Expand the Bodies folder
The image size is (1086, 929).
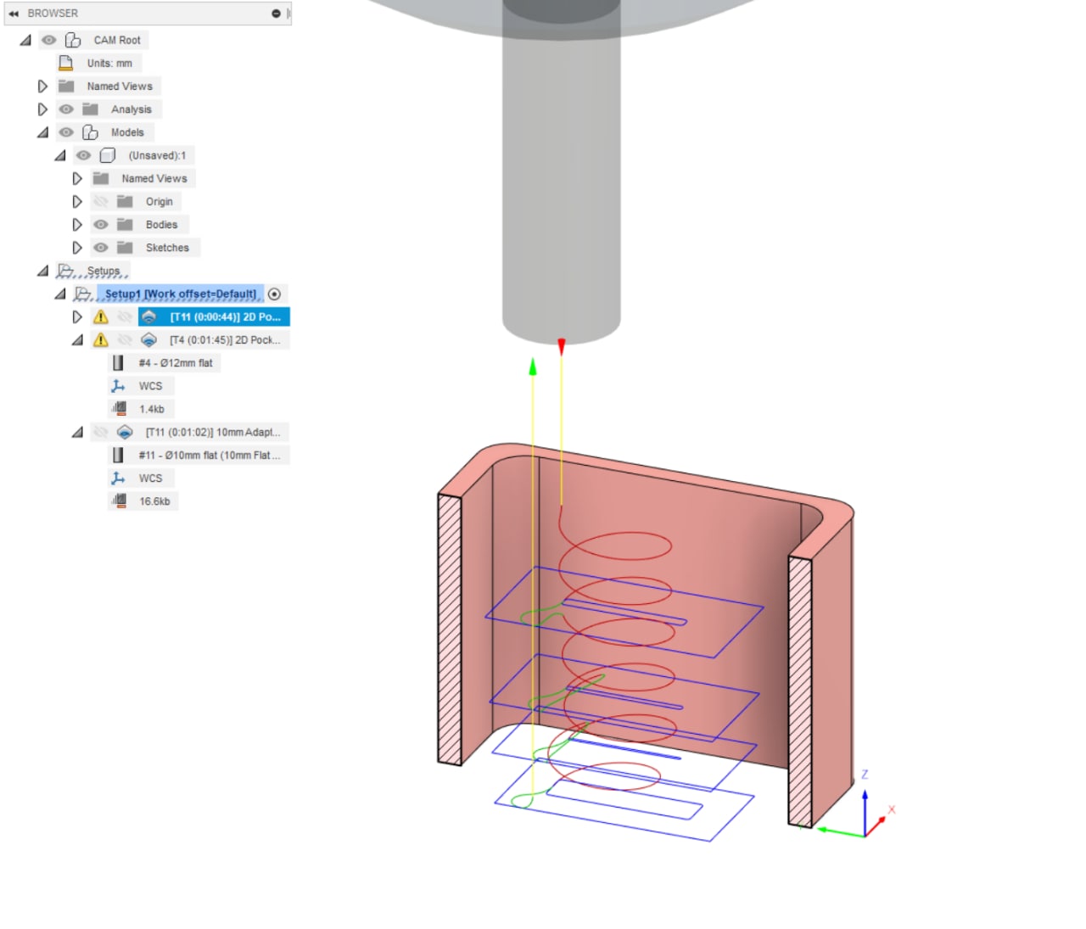(77, 224)
